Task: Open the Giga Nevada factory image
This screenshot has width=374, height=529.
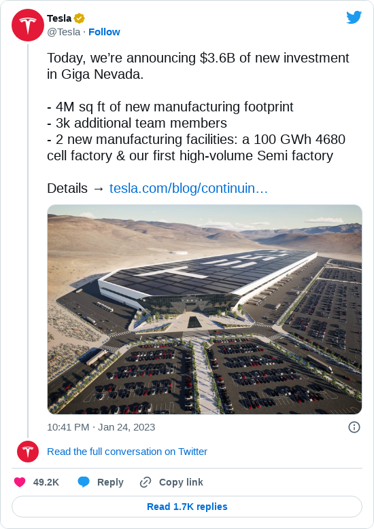Action: click(x=205, y=310)
